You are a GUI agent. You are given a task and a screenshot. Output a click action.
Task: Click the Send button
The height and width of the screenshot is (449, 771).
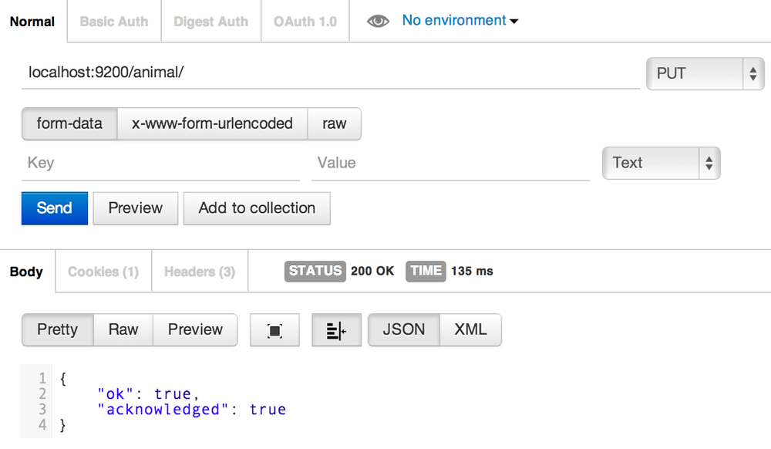(54, 208)
